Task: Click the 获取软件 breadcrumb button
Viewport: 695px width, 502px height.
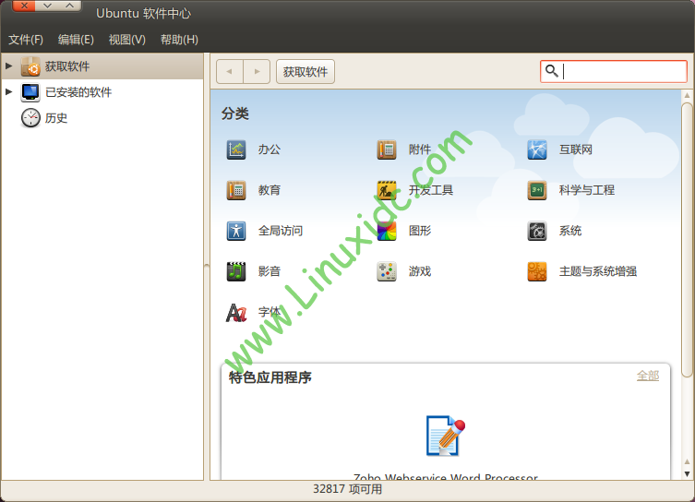Action: pyautogui.click(x=306, y=71)
